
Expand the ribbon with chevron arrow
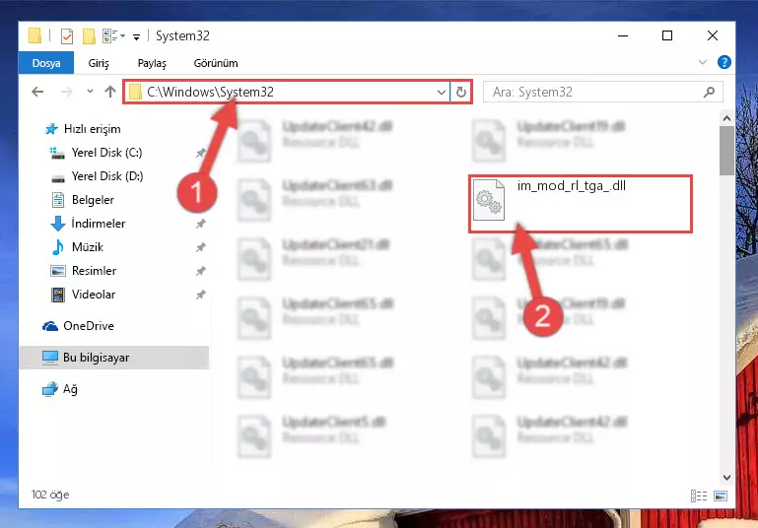(x=703, y=62)
